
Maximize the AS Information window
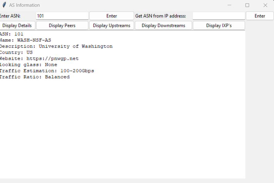247,5
